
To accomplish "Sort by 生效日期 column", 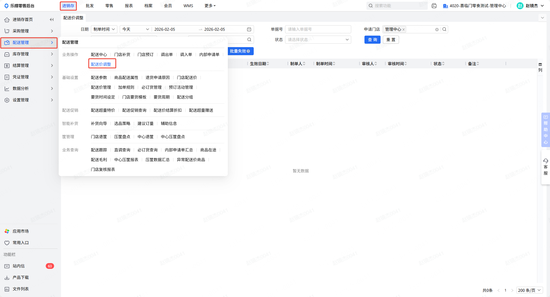I will click(268, 64).
